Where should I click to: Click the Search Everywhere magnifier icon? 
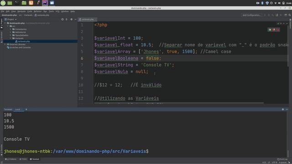[x=290, y=15]
